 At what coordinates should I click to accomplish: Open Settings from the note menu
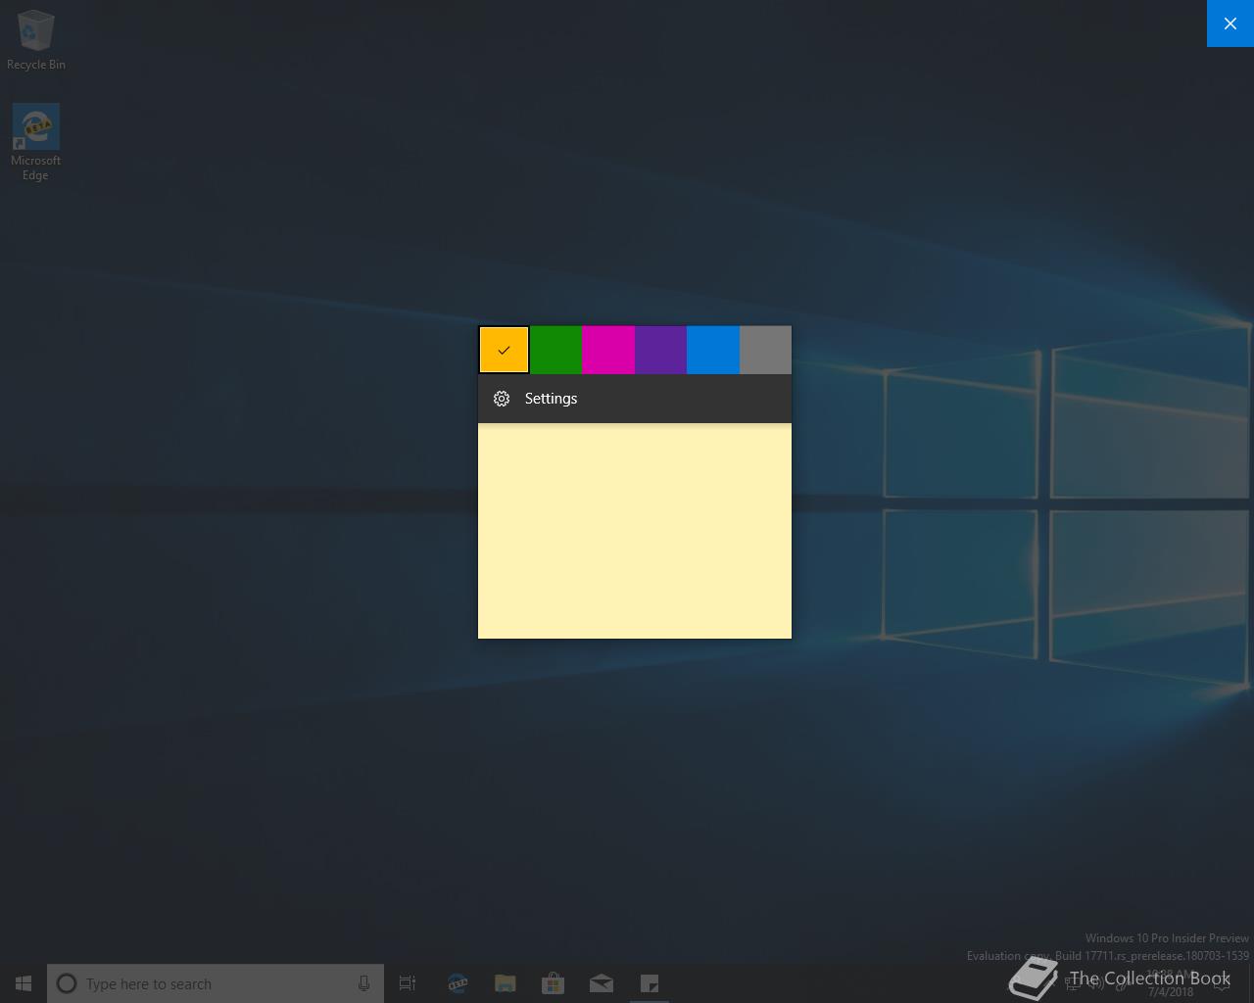635,399
